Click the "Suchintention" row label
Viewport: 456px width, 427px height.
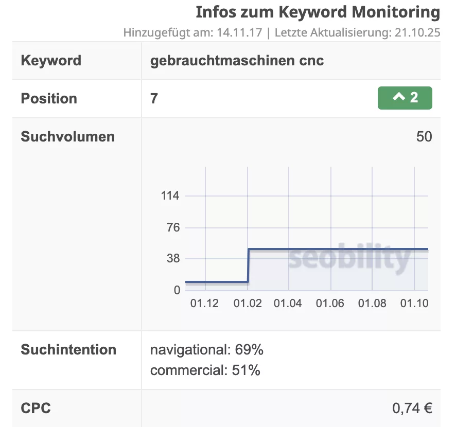tap(68, 350)
